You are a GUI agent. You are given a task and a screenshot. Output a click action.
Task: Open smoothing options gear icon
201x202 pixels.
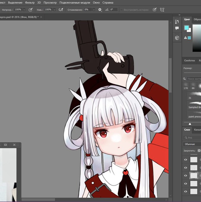100,10
